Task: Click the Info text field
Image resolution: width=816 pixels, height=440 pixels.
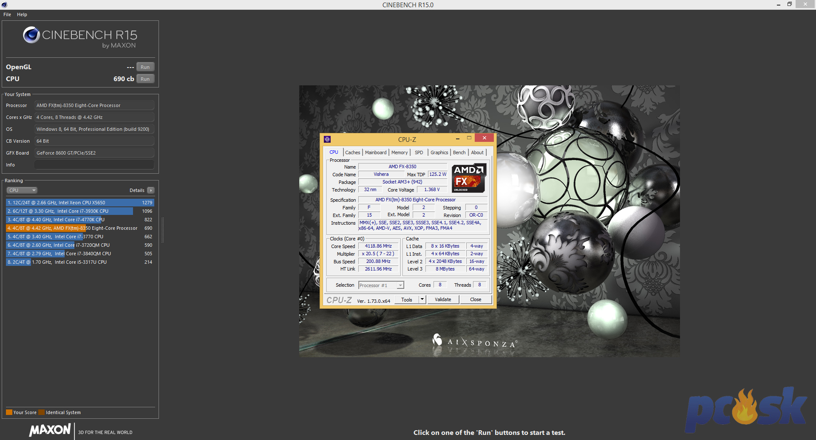Action: click(94, 165)
